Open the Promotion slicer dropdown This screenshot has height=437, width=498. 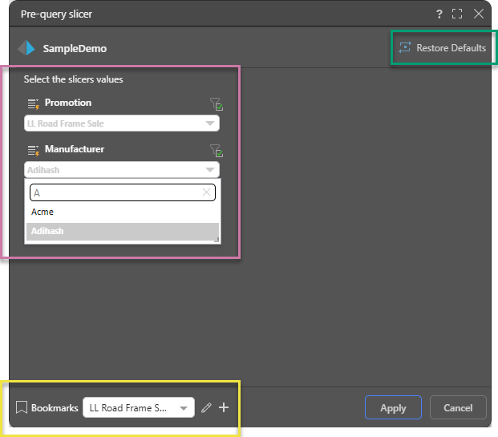tap(210, 123)
